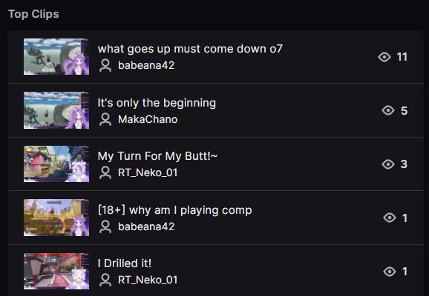Open thumbnail of My Turn For My Butt clip

pyautogui.click(x=56, y=164)
